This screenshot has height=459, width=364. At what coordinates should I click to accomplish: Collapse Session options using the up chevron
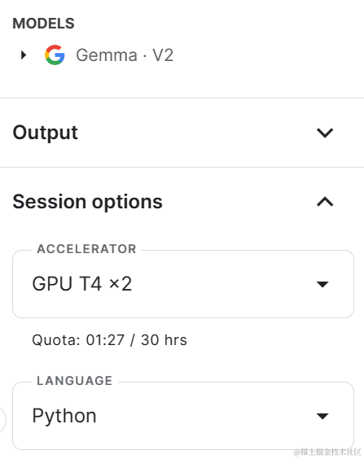[x=325, y=202]
